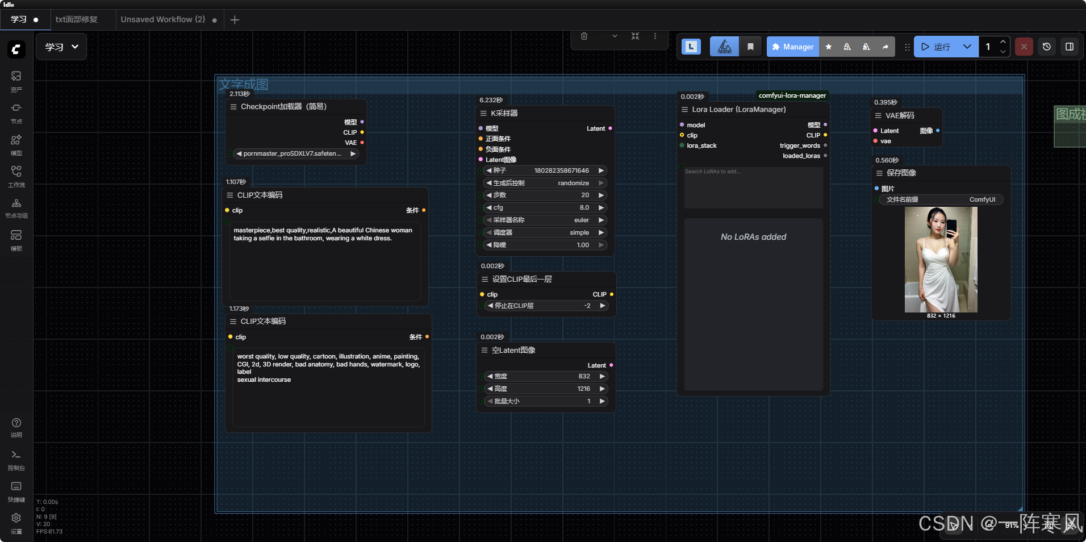Open the 模板 templates panel
Screen dimensions: 1086x542
16,240
